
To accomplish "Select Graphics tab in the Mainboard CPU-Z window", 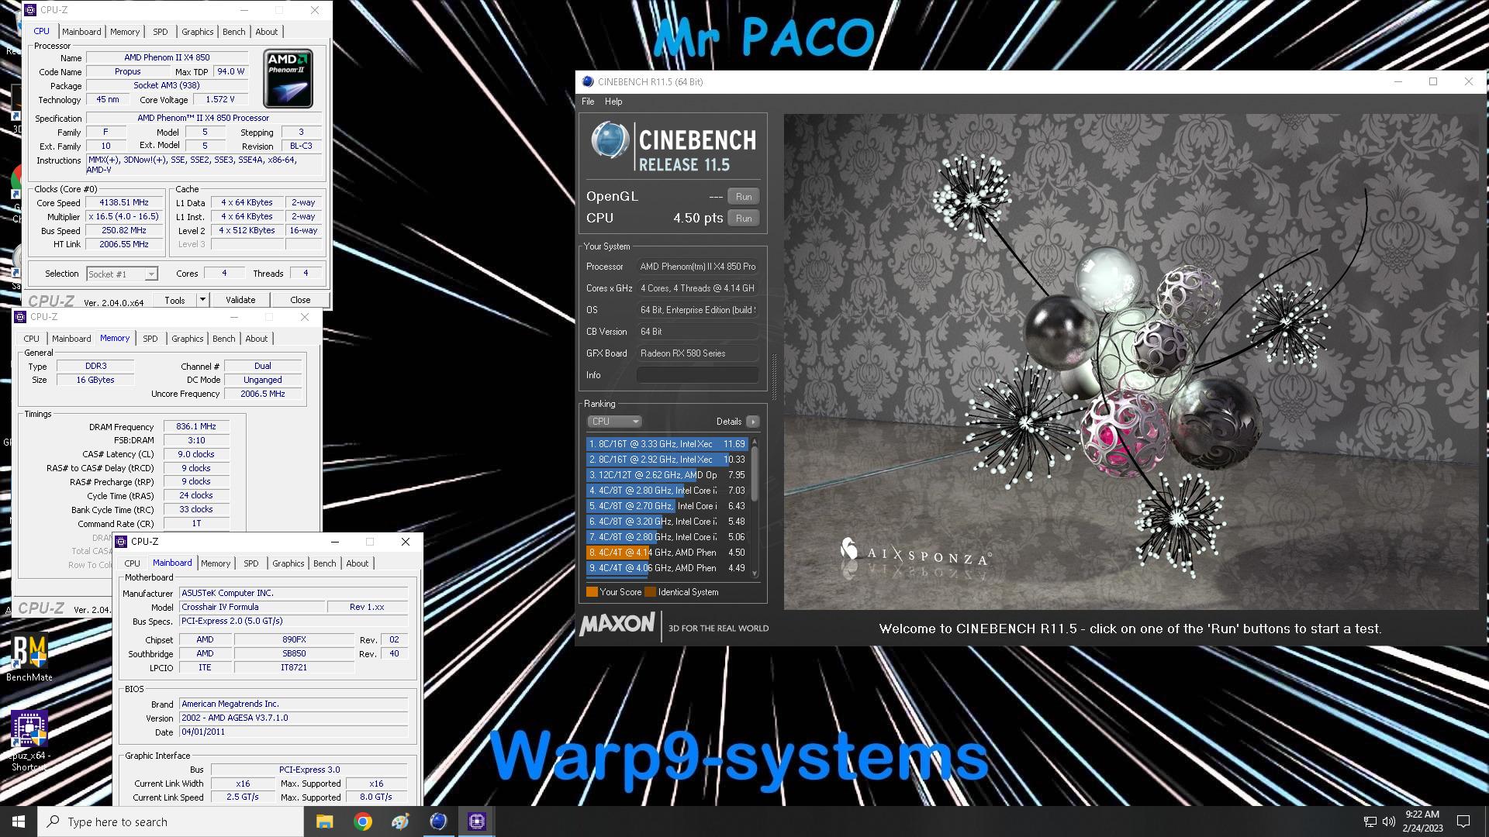I will 288,563.
